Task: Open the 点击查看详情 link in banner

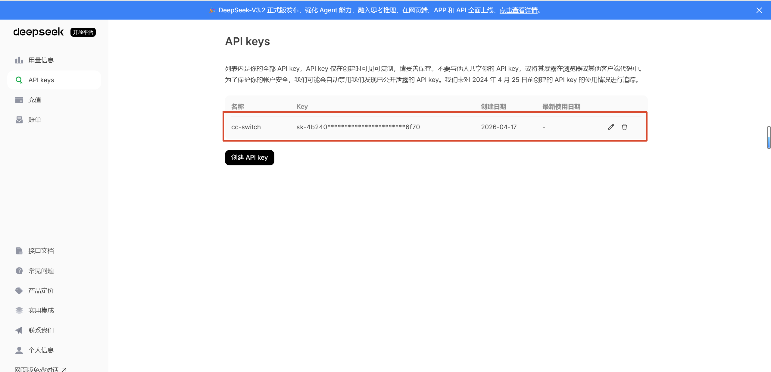Action: 519,10
